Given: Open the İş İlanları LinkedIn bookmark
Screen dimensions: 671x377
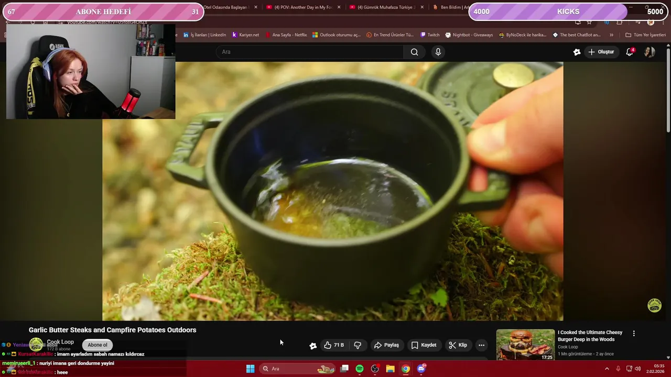Looking at the screenshot, I should pyautogui.click(x=205, y=35).
